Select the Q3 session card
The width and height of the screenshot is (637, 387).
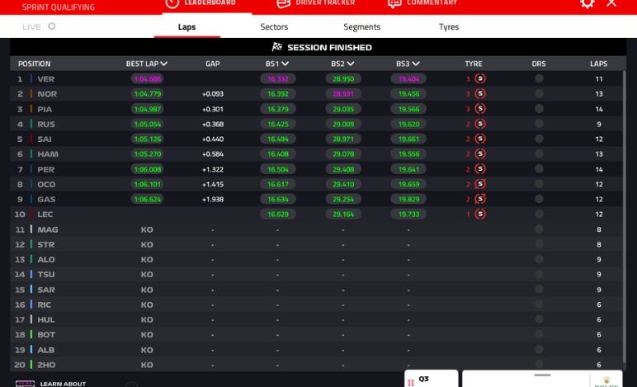point(431,380)
